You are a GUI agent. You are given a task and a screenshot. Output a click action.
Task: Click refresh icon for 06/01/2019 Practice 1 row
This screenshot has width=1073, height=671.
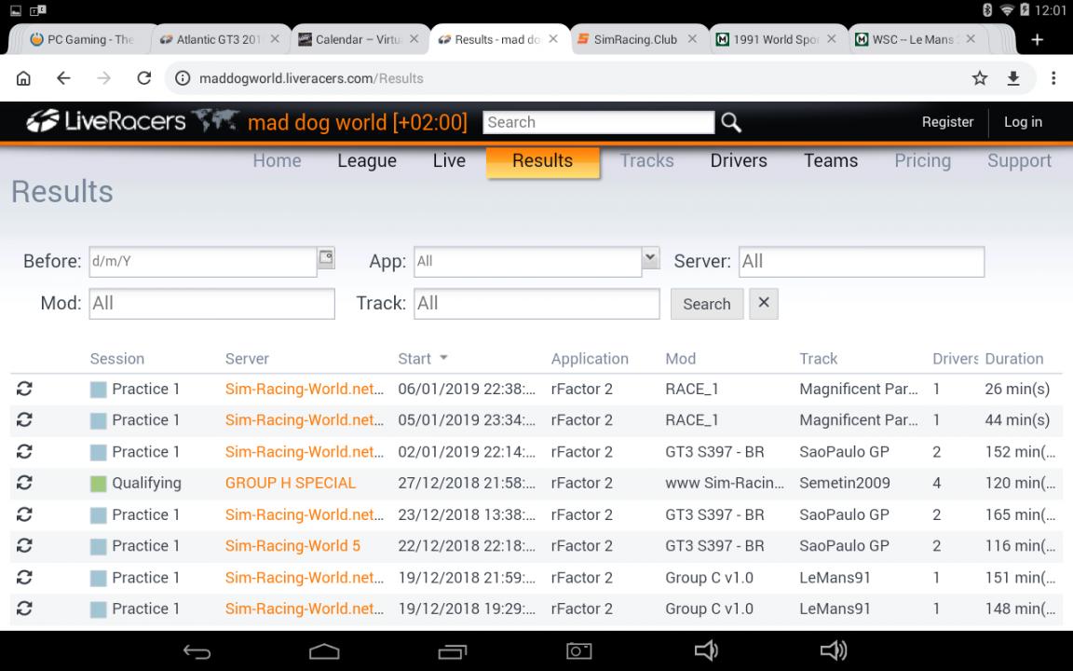point(24,389)
